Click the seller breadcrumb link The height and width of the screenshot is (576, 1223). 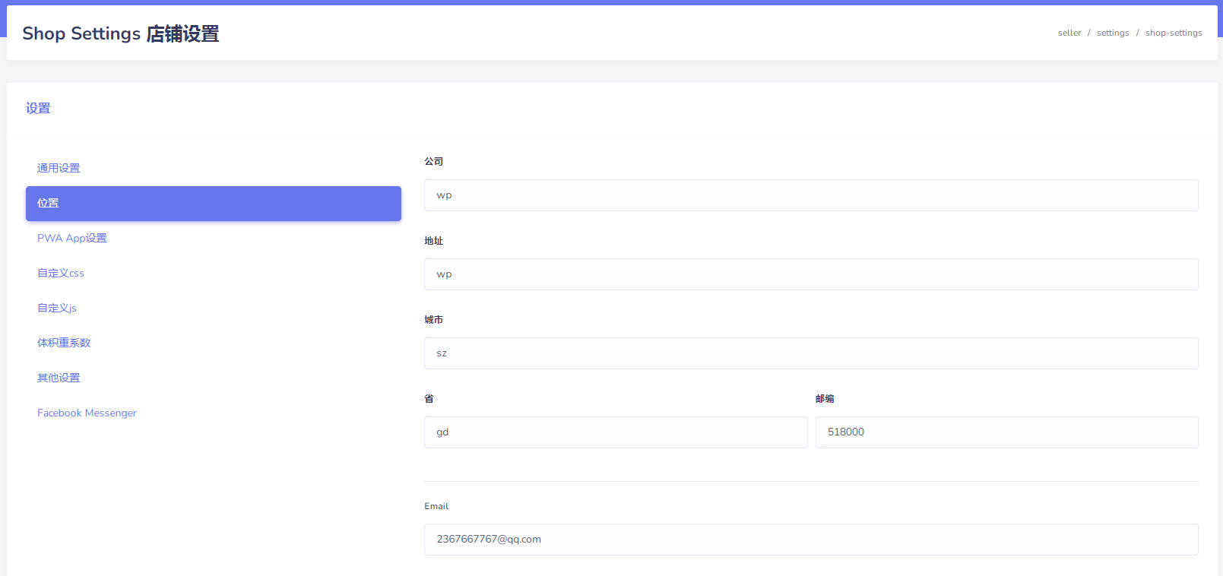1069,33
